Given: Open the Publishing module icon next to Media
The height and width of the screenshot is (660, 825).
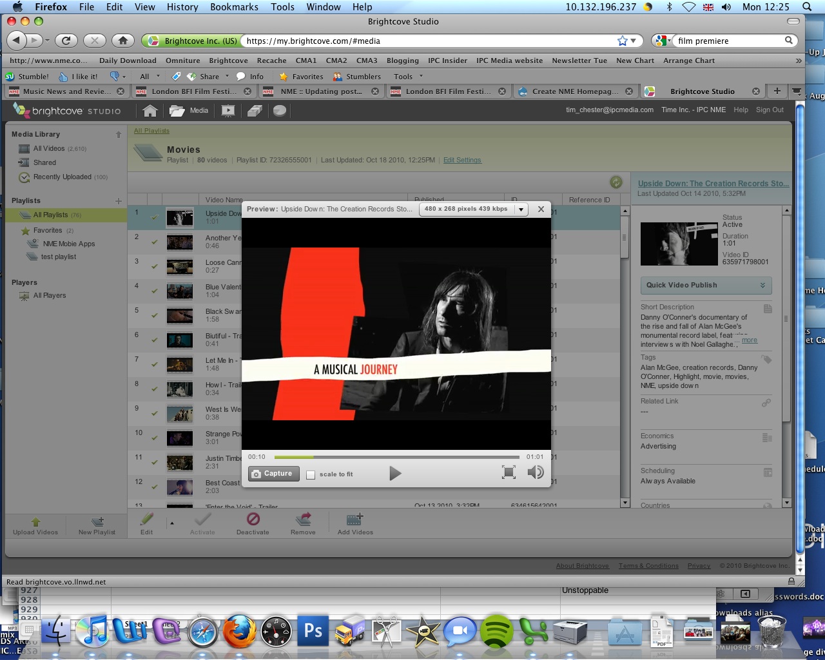Looking at the screenshot, I should [x=228, y=110].
